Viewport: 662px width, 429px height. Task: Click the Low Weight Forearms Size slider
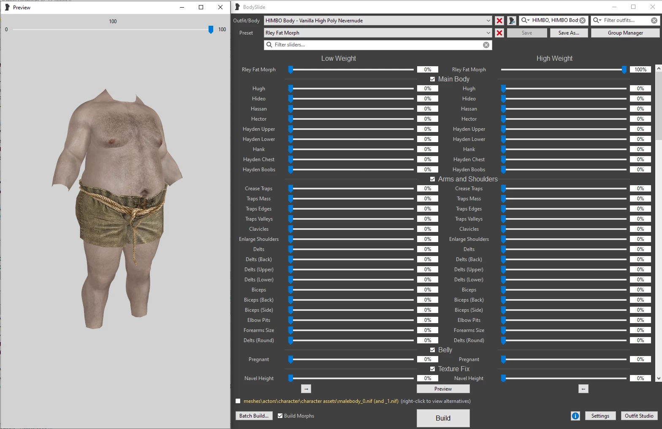click(x=351, y=330)
